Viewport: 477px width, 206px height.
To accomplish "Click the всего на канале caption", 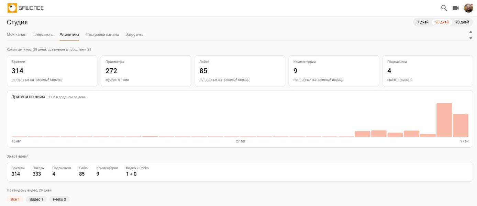I will [x=400, y=80].
